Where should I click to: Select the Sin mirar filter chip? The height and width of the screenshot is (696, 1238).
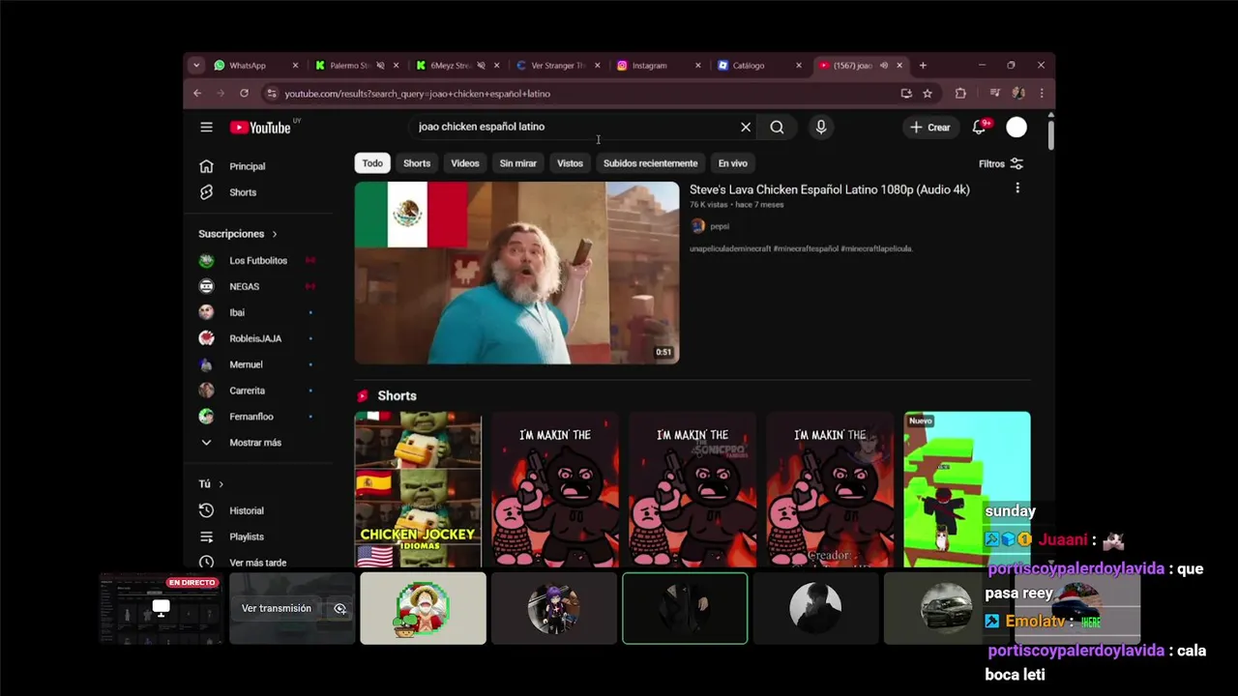(517, 163)
